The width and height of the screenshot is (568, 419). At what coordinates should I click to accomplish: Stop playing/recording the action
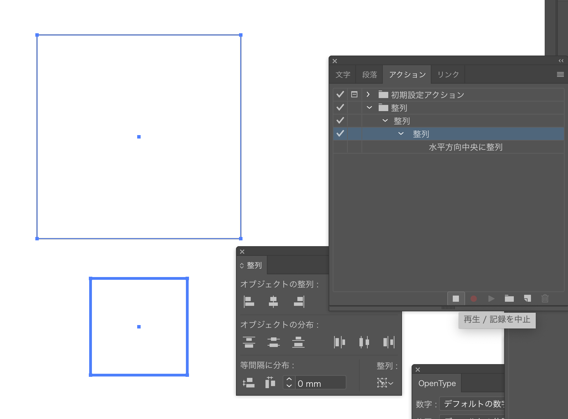pyautogui.click(x=456, y=299)
